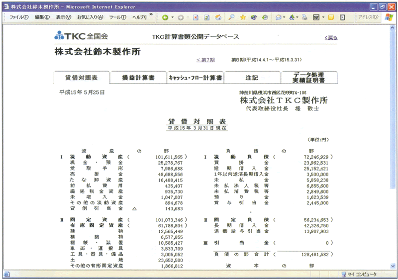Click the text 株式会社TKC製作所
398x280 pixels.
[x=284, y=100]
